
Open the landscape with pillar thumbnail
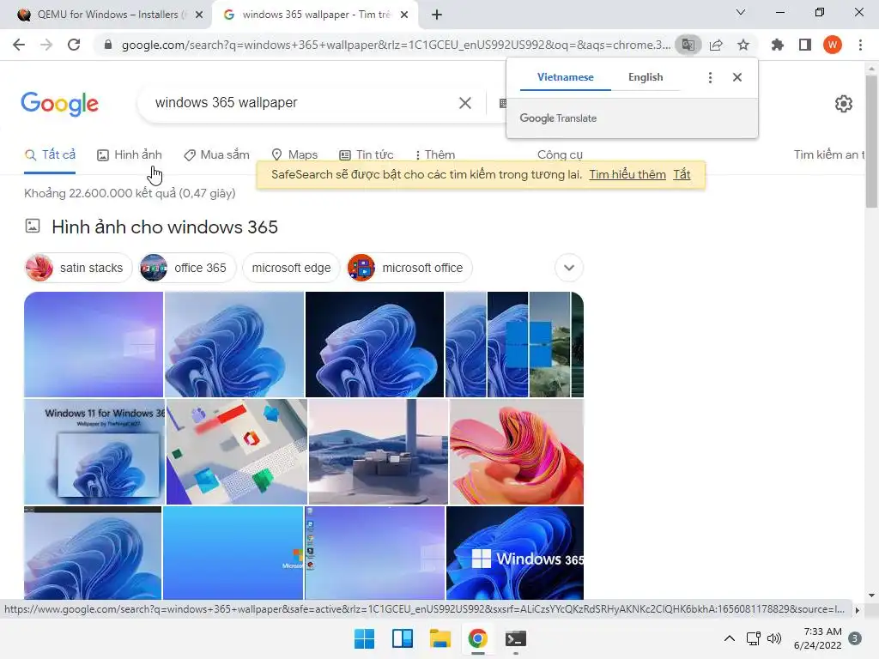(379, 451)
